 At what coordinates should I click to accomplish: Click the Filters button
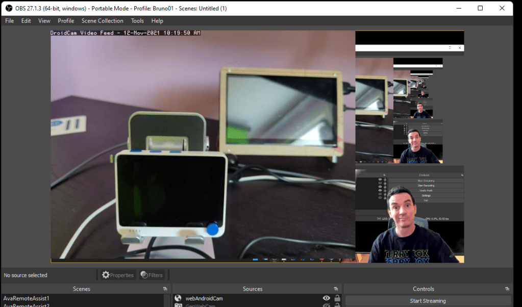point(152,275)
